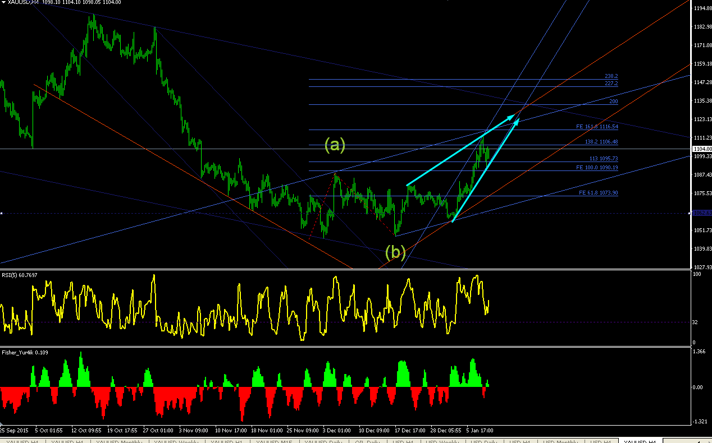Click the 3 Dec 01:00 time label
Viewport: 712px width, 443px height.
coord(337,430)
